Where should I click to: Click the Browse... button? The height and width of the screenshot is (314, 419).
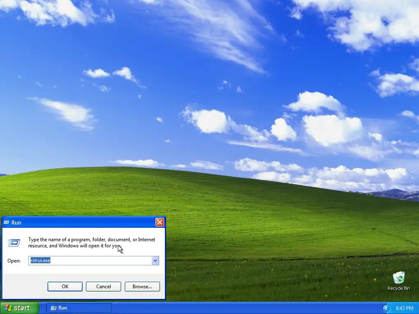tap(142, 287)
